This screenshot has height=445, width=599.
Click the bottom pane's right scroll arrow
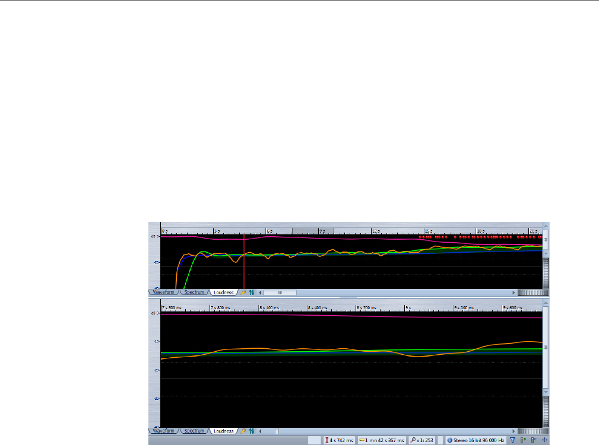tap(514, 431)
